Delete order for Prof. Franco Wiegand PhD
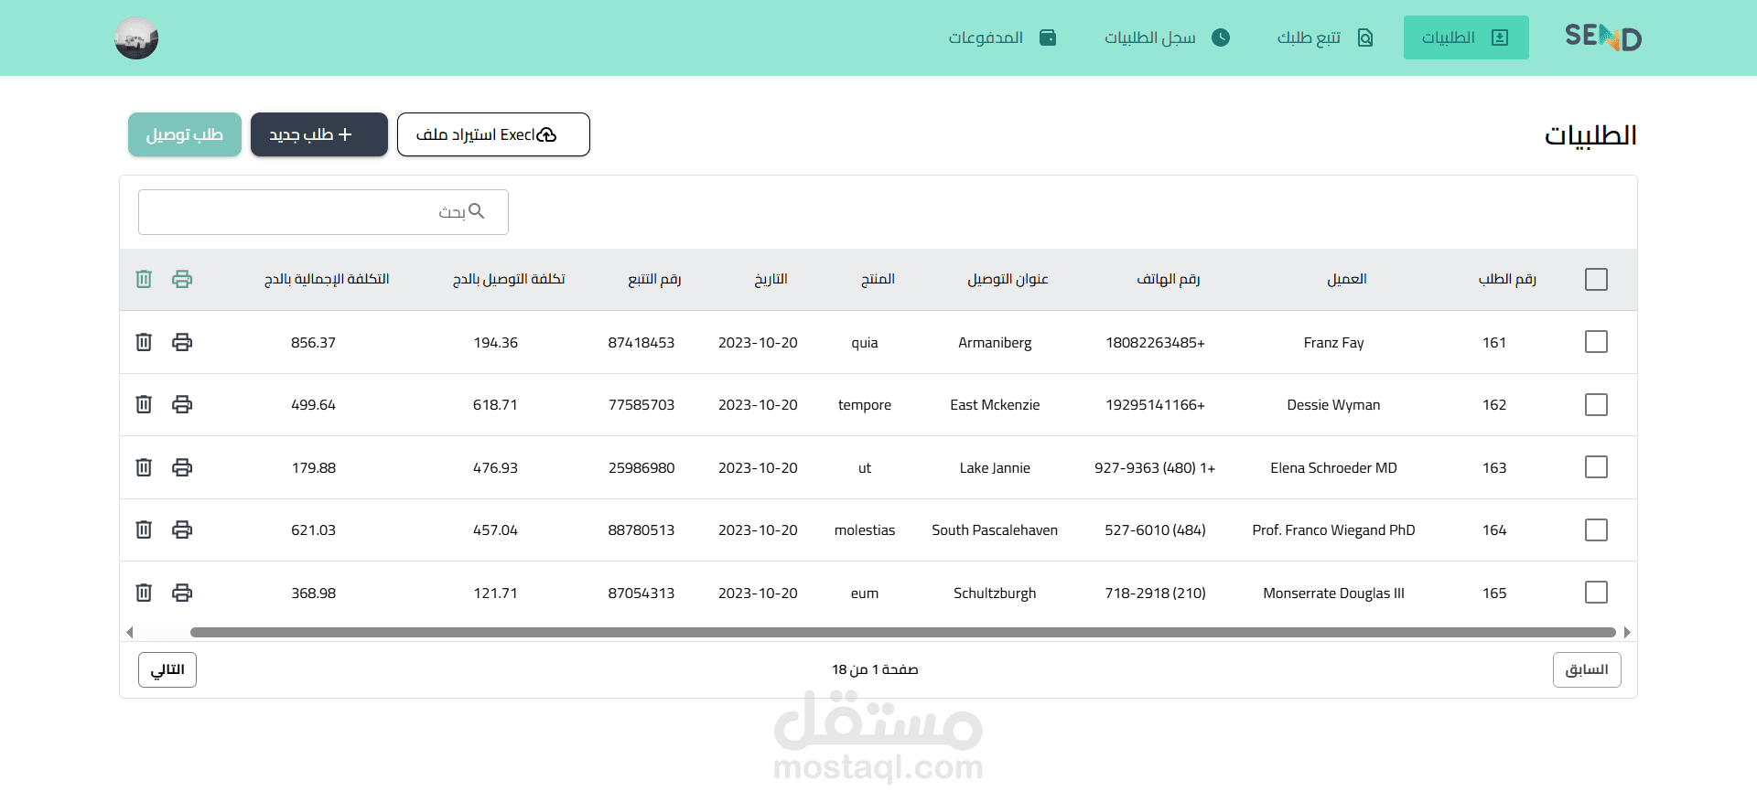This screenshot has height=802, width=1757. tap(144, 529)
